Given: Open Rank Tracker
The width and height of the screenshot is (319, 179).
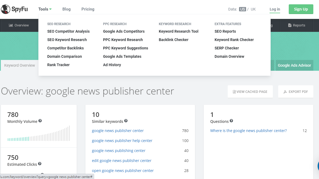Looking at the screenshot, I should pos(58,65).
